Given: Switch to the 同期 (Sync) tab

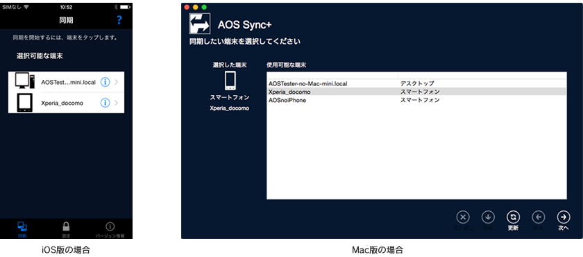Looking at the screenshot, I should tap(22, 229).
